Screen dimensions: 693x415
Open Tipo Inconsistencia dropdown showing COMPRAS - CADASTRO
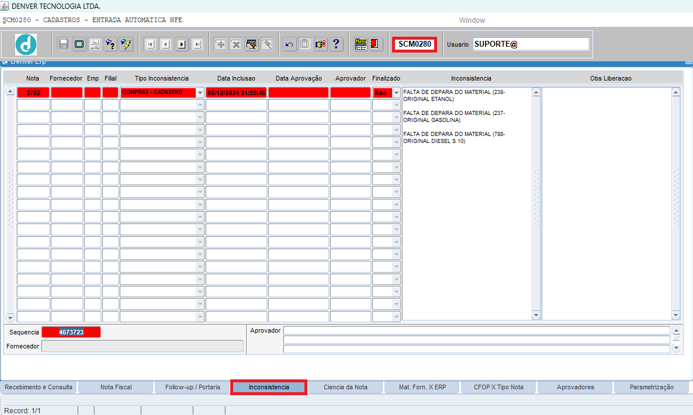pos(200,93)
